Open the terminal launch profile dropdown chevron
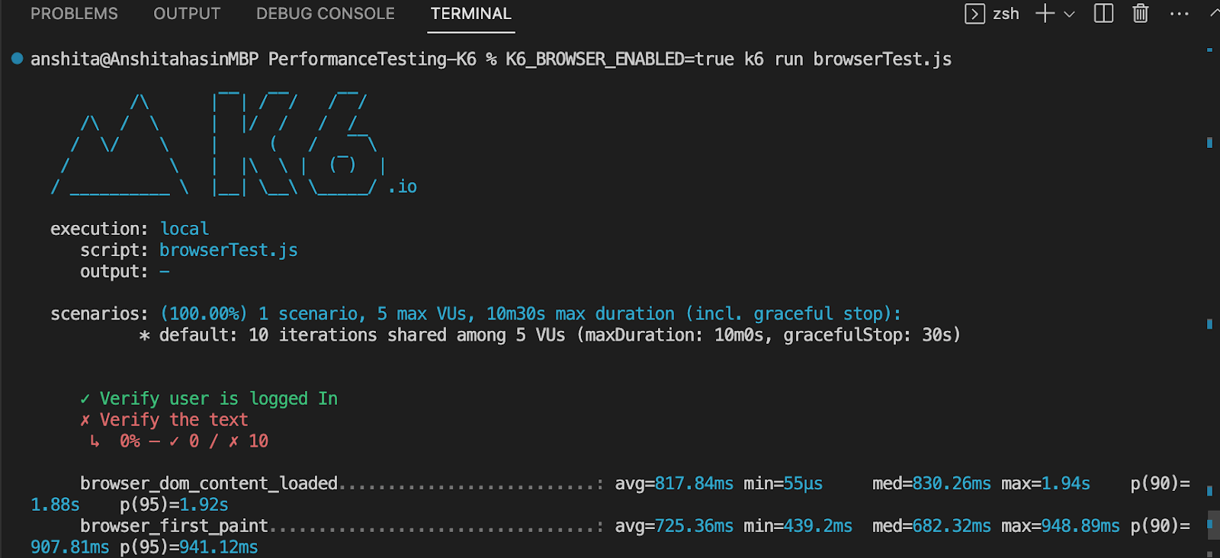The height and width of the screenshot is (558, 1220). pyautogui.click(x=1070, y=14)
